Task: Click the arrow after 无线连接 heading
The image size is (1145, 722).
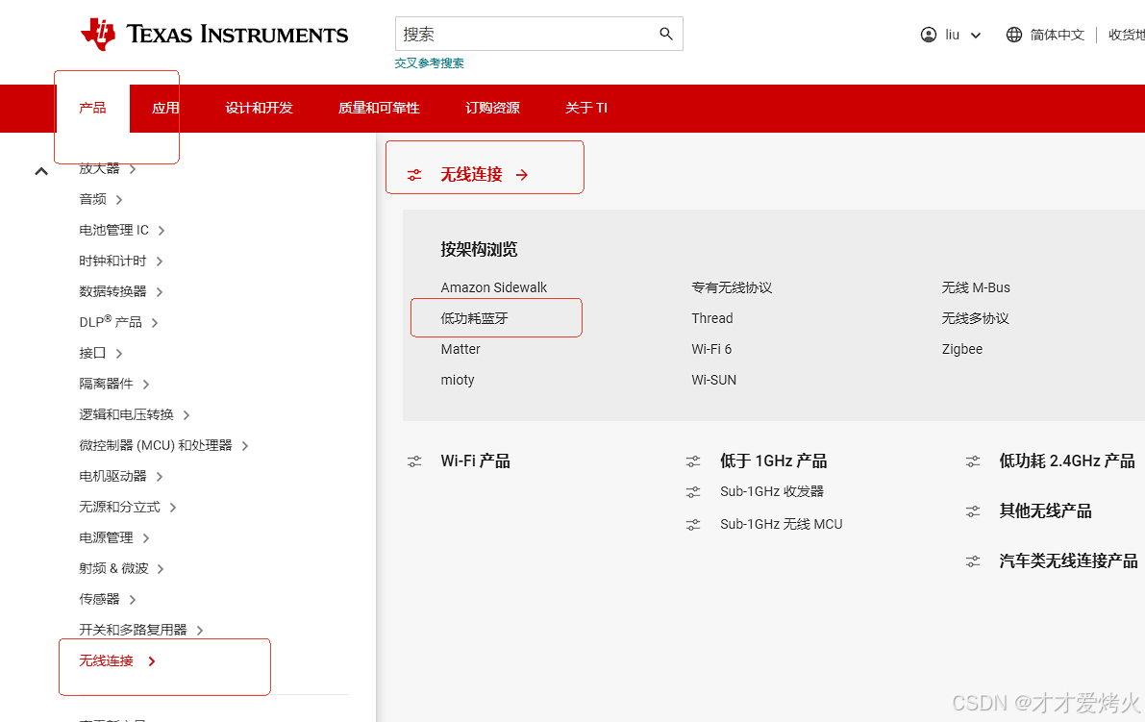Action: coord(521,175)
